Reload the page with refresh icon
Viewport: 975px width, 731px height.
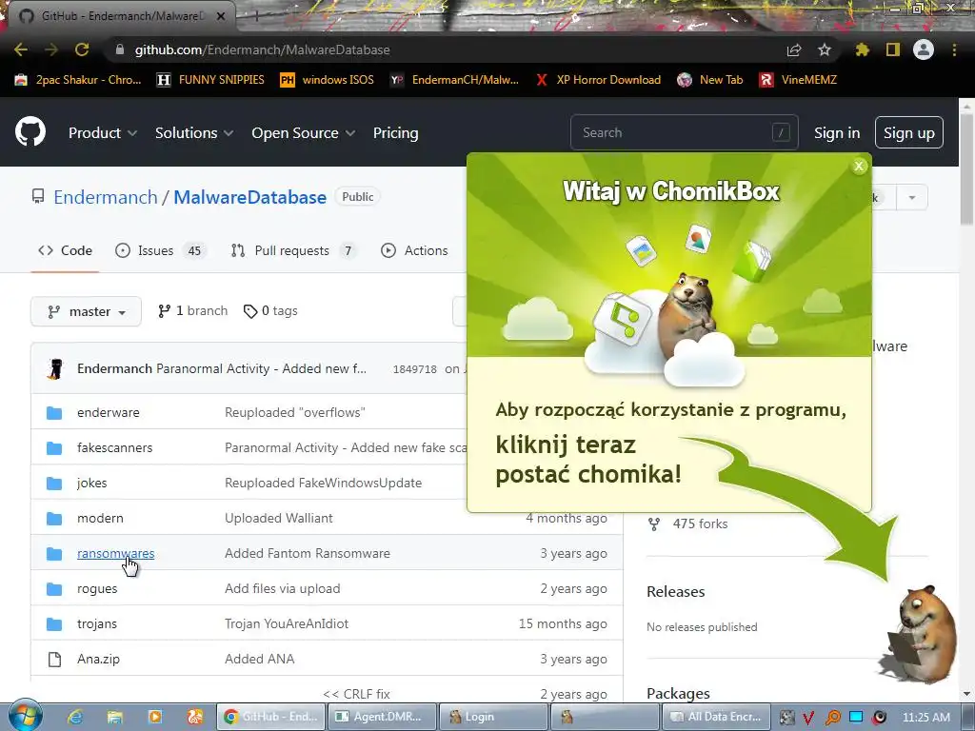[x=82, y=49]
